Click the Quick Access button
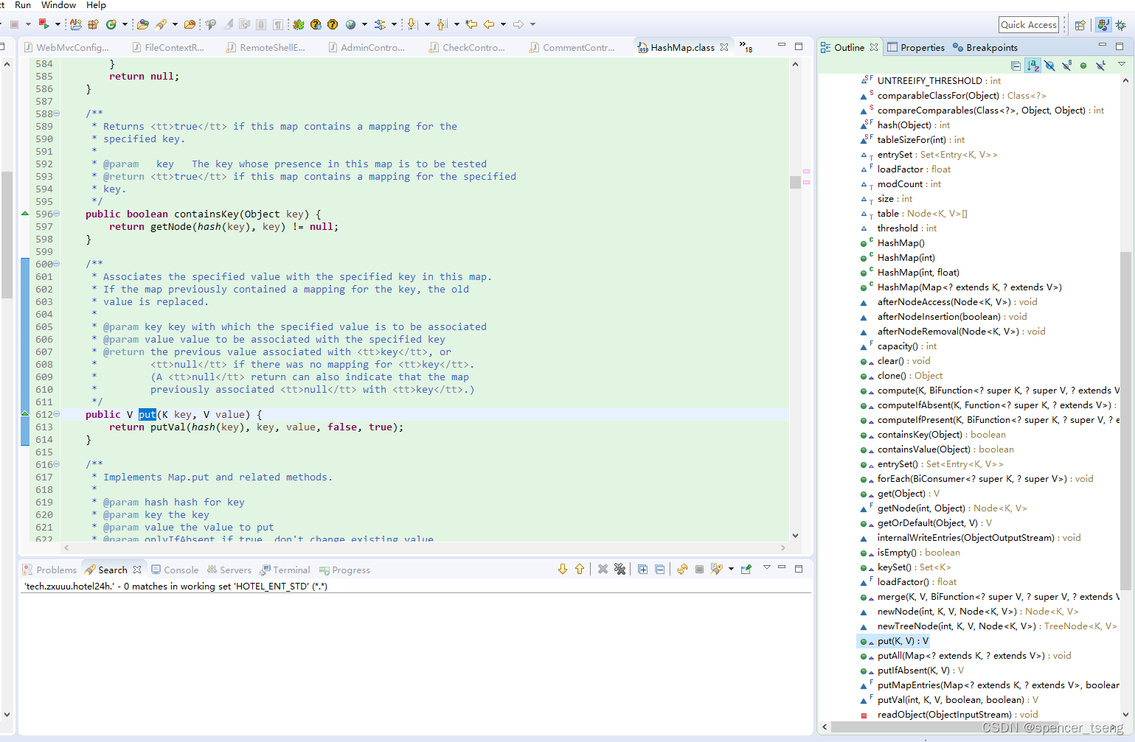1135x742 pixels. click(1028, 24)
